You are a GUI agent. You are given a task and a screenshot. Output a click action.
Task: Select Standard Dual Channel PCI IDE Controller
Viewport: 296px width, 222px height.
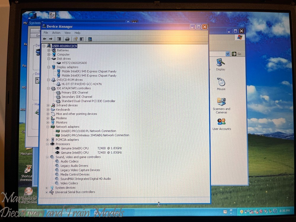coord(88,101)
